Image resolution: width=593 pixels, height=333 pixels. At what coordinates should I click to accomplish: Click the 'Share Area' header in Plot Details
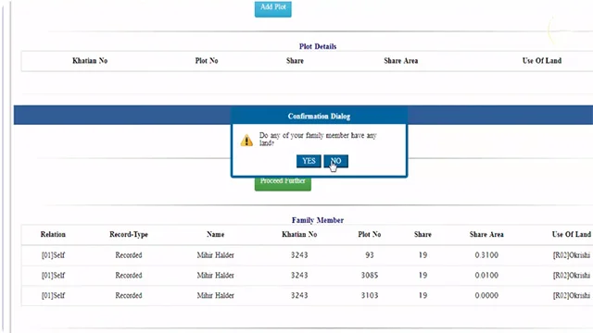[x=401, y=61]
